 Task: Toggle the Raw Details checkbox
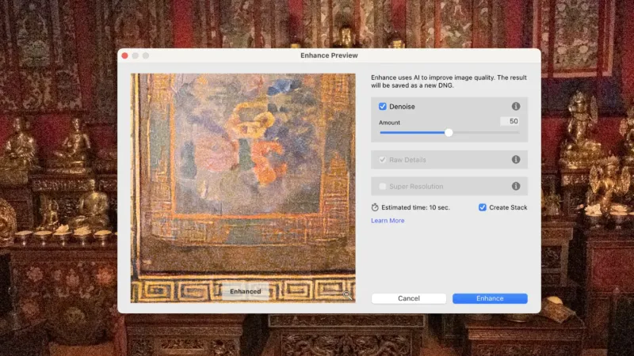(x=382, y=160)
